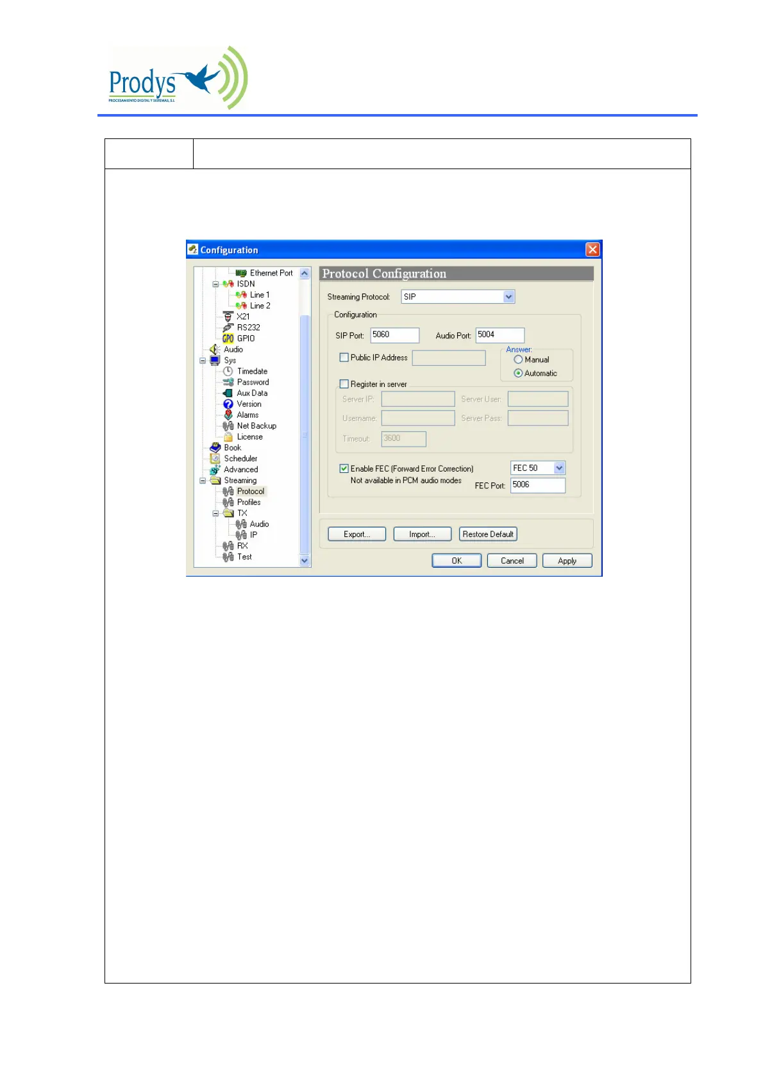Viewport: 763px width, 1079px height.
Task: Select the Automatic answer radio button
Action: [x=518, y=373]
